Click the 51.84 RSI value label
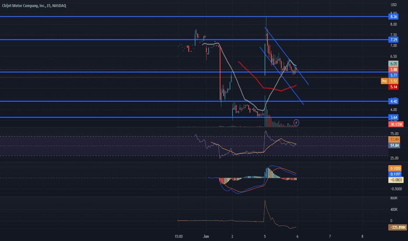 pyautogui.click(x=394, y=145)
